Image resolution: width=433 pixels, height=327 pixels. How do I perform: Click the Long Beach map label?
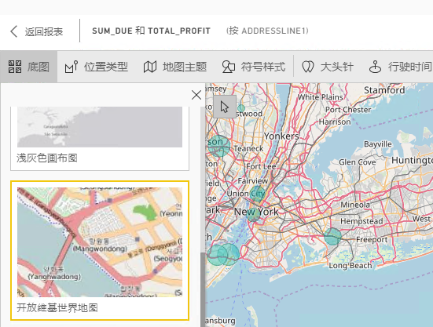[350, 266]
